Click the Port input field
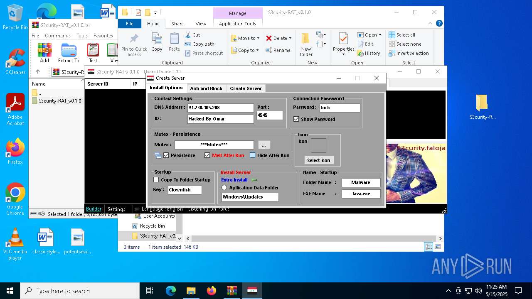Image resolution: width=532 pixels, height=299 pixels. 270,115
